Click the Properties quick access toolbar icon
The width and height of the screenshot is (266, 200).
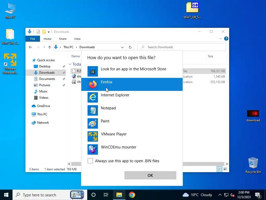click(x=38, y=32)
